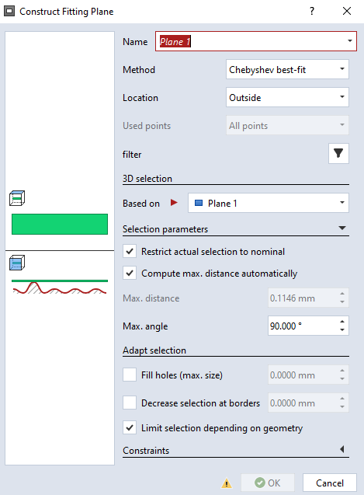Open the Method dropdown showing Chebyshev best-fit

coord(287,69)
